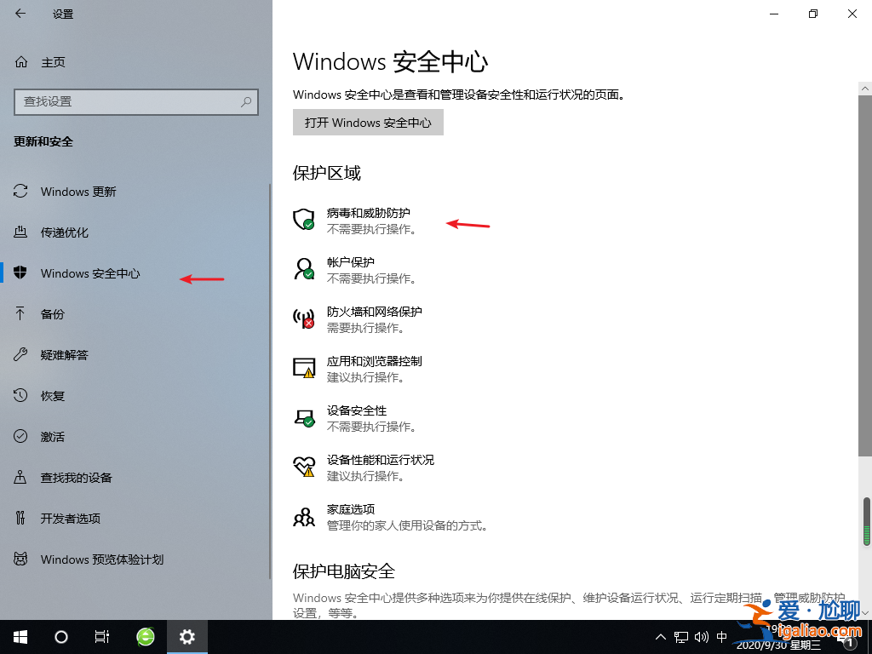
Task: Select the 备份 sidebar icon
Action: point(19,313)
